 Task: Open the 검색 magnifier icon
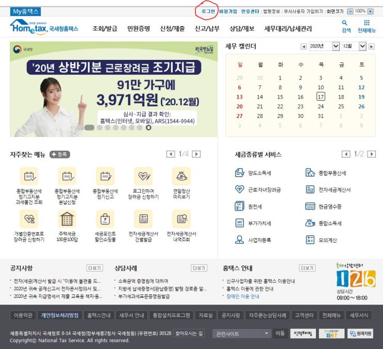pos(344,23)
